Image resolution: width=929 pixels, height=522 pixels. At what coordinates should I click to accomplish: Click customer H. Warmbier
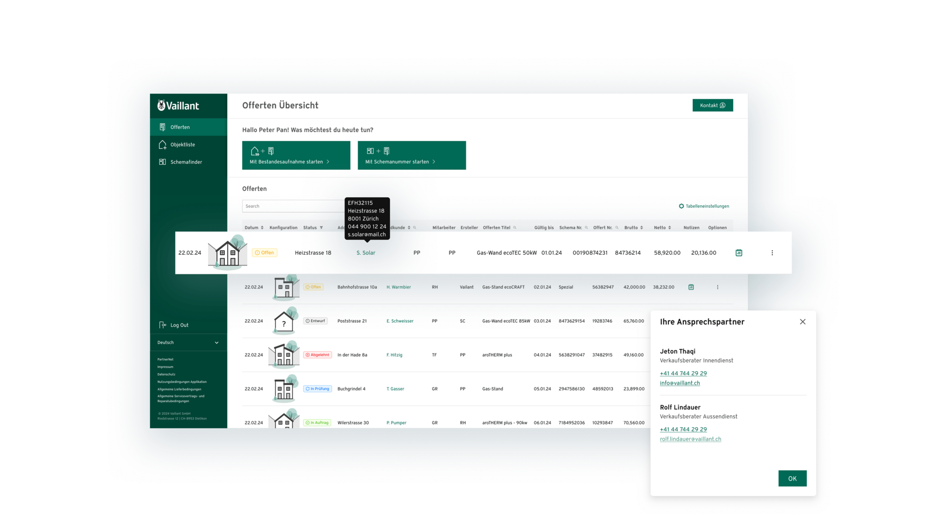pos(399,287)
